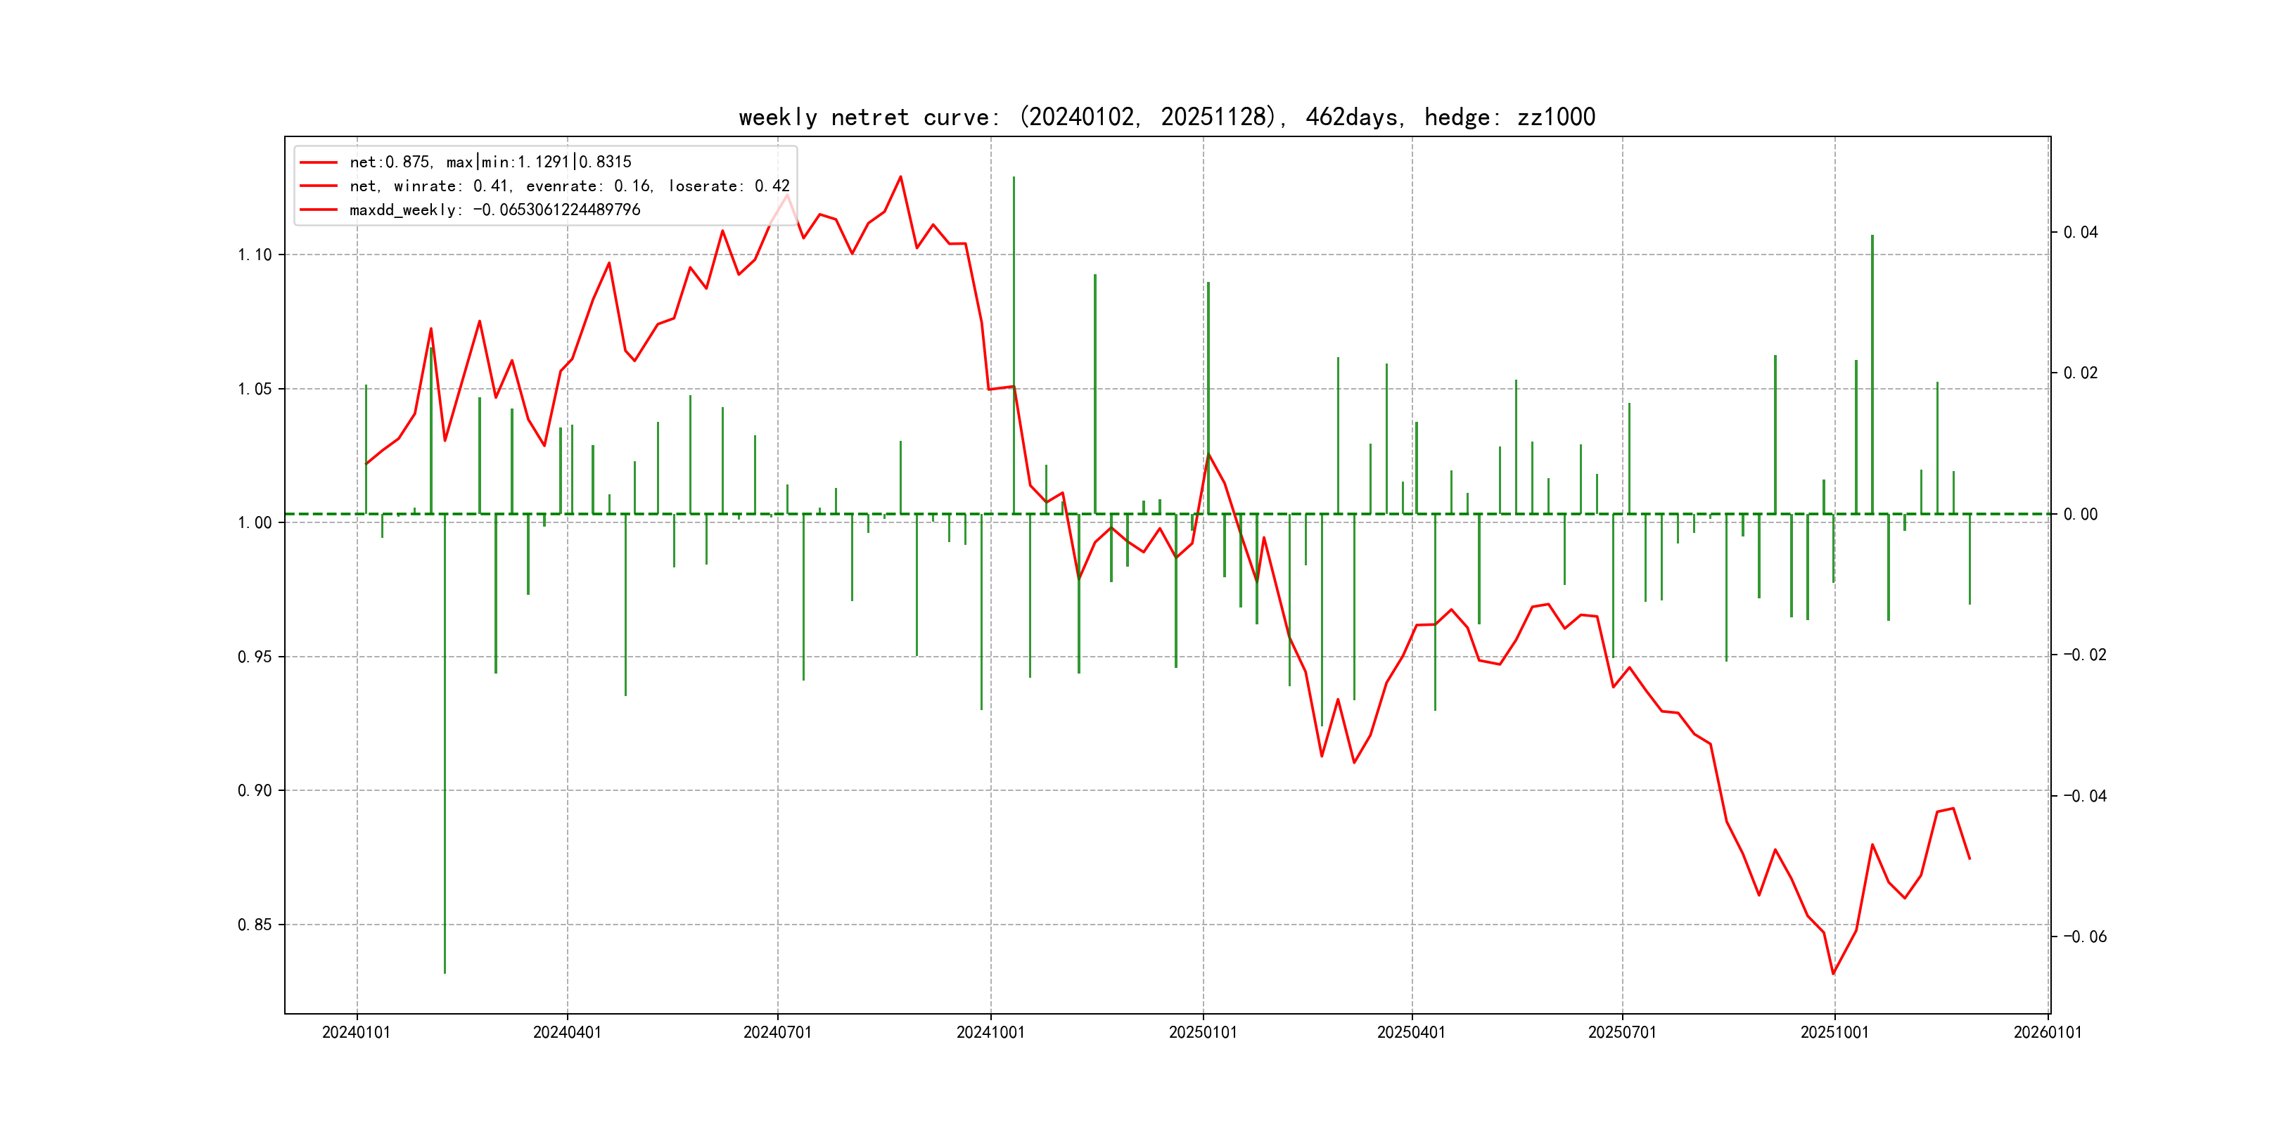Viewport: 2279px width, 1139px height.
Task: Click the red swatch beside the winrate legend entry
Action: [x=319, y=186]
